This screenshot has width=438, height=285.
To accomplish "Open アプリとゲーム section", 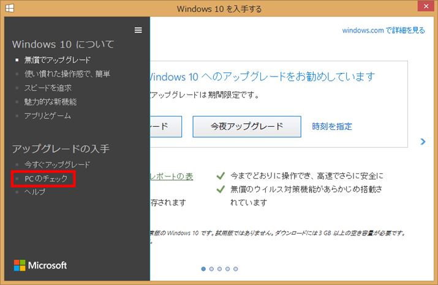I will [x=48, y=116].
